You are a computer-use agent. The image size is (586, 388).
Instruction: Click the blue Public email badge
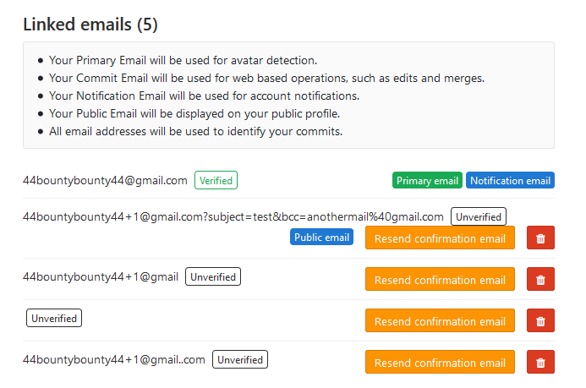pyautogui.click(x=321, y=238)
